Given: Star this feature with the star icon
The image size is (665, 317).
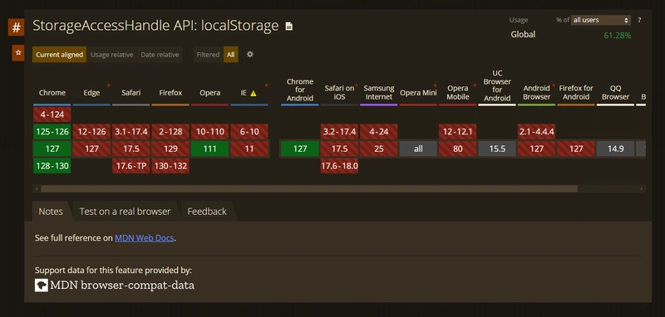Looking at the screenshot, I should 17,53.
